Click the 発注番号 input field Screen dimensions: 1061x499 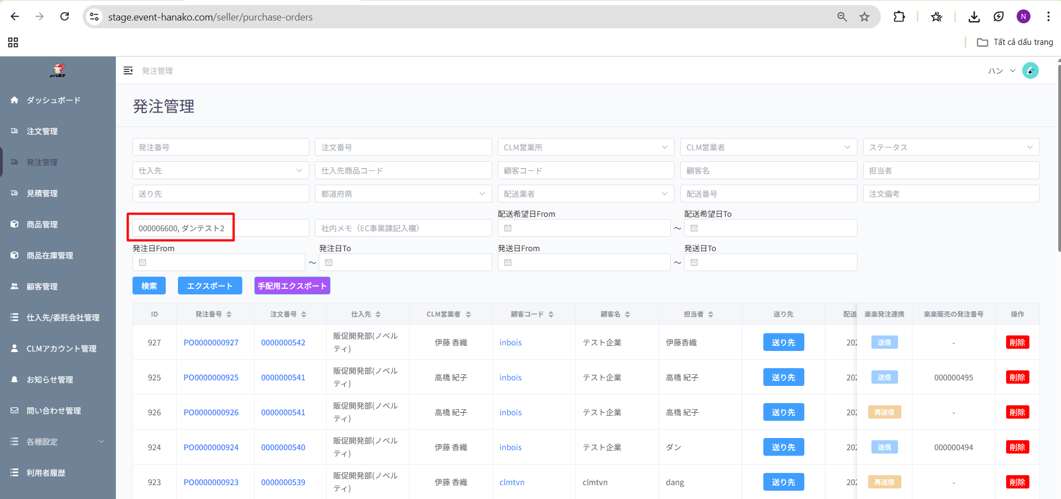[x=220, y=147]
